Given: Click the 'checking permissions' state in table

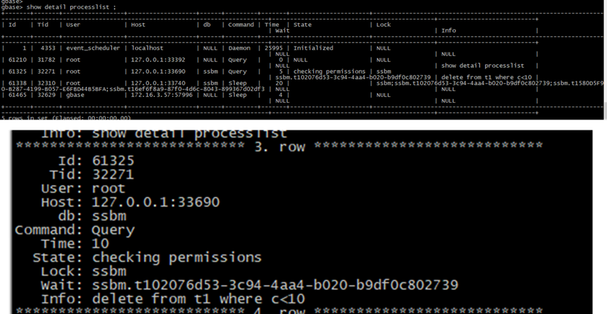Looking at the screenshot, I should pyautogui.click(x=329, y=71).
